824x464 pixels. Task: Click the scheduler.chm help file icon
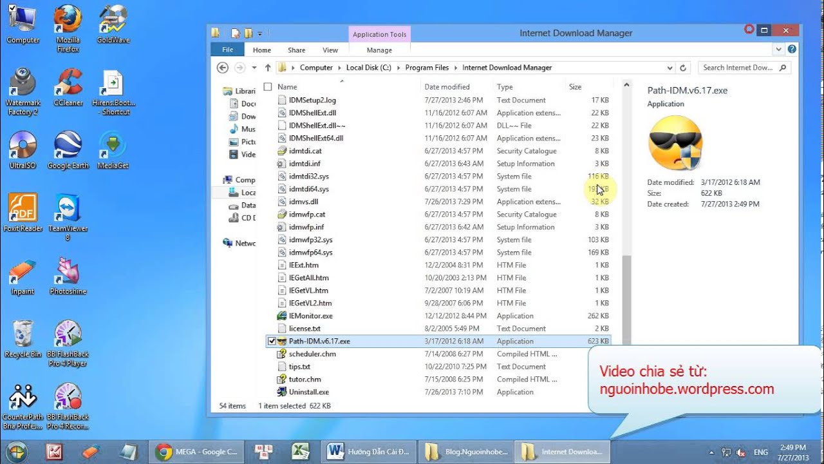(x=282, y=354)
